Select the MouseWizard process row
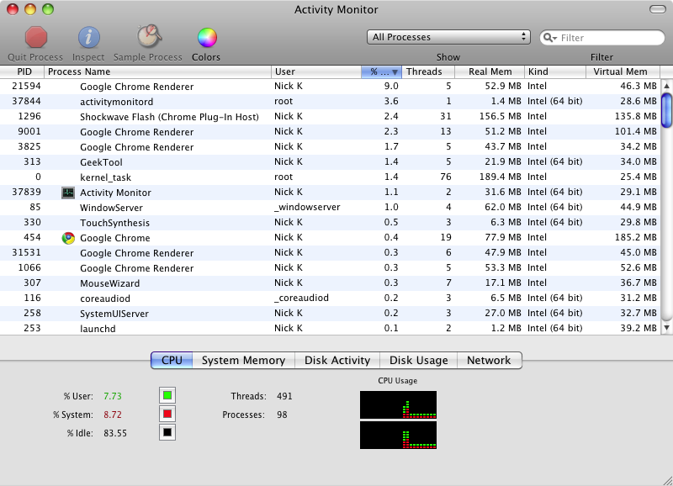The height and width of the screenshot is (486, 673). (x=330, y=283)
